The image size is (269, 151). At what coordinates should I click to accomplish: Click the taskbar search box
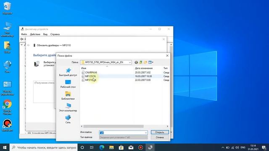44,147
